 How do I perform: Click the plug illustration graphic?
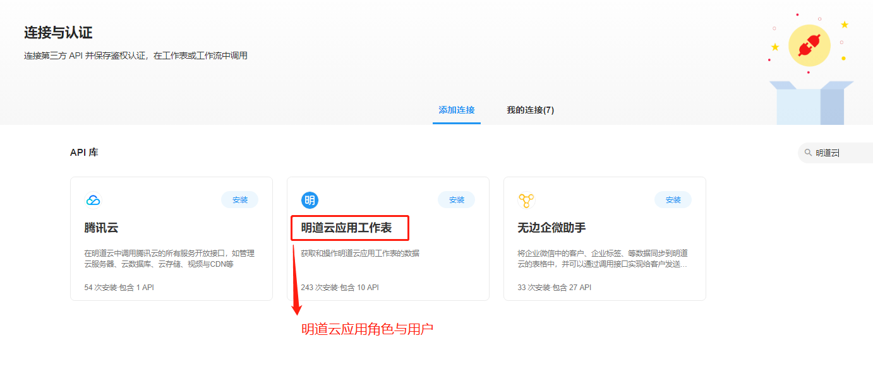click(x=809, y=46)
